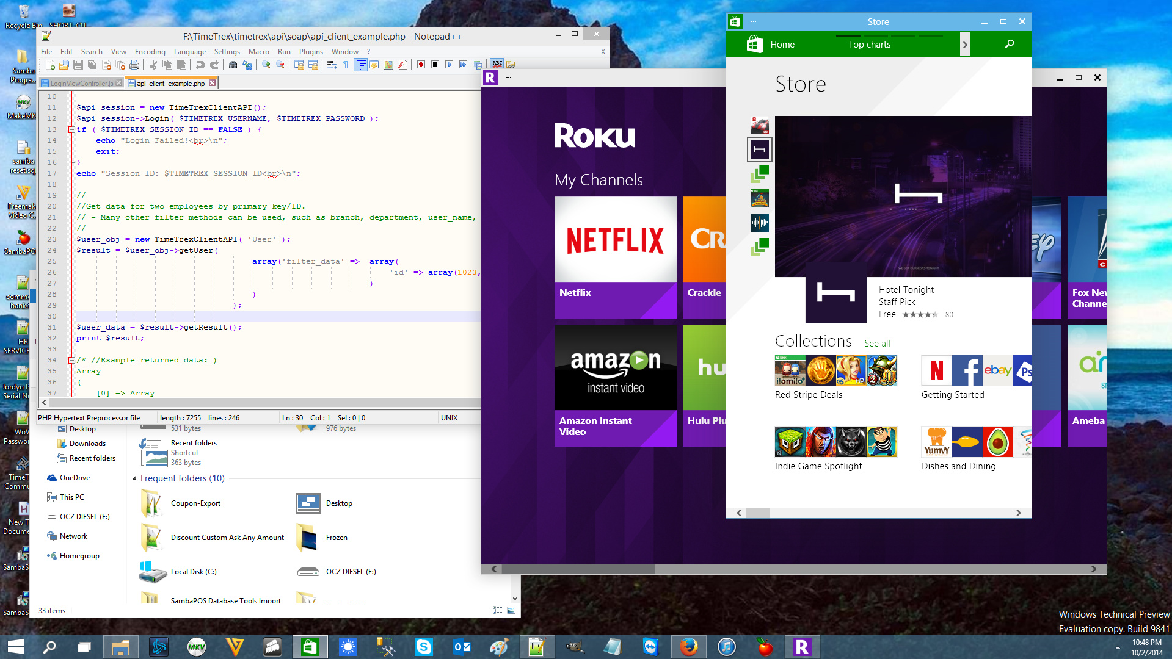Image resolution: width=1172 pixels, height=659 pixels.
Task: Click See all next to Collections
Action: (877, 343)
